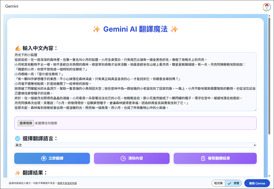274x189 pixels.
Task: Click the translate icon in 立即翻譯 button
Action: click(44, 158)
